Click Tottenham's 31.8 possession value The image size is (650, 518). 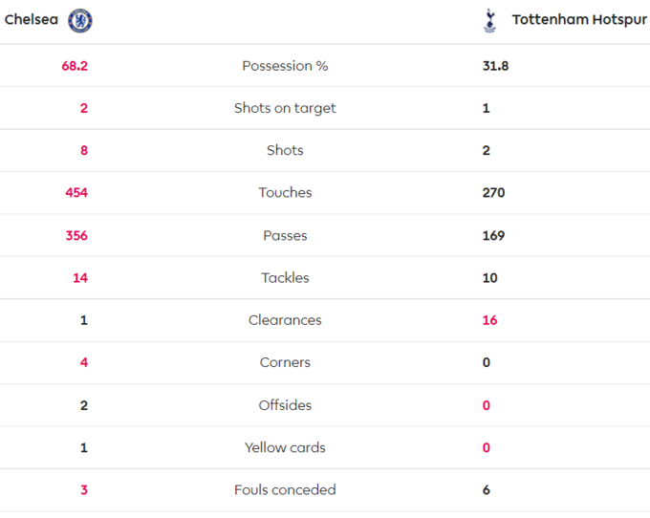coord(495,66)
